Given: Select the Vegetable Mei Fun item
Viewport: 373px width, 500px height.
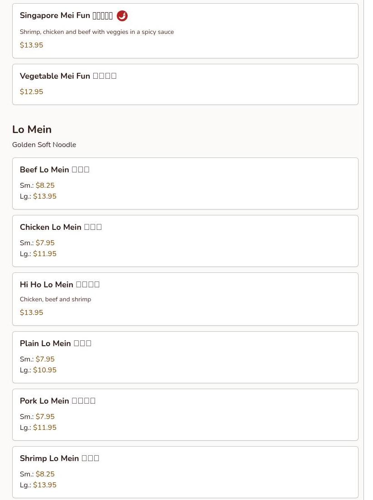Looking at the screenshot, I should 55,76.
